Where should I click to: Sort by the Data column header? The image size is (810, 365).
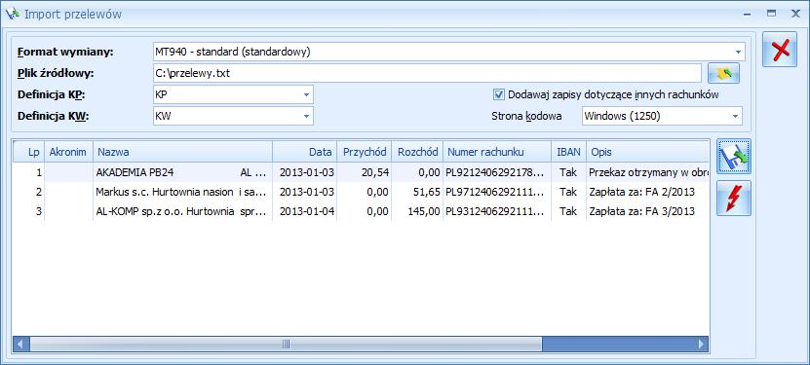click(x=304, y=152)
